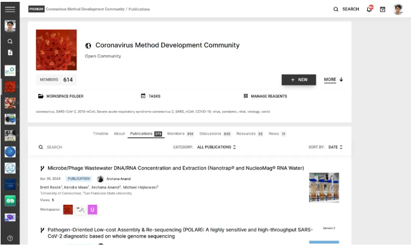Open the Workspace Folder

click(x=61, y=96)
